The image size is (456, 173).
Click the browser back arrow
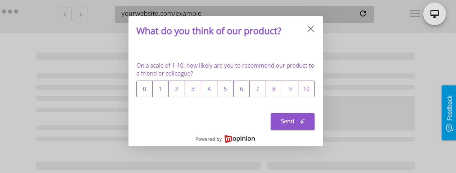point(65,14)
